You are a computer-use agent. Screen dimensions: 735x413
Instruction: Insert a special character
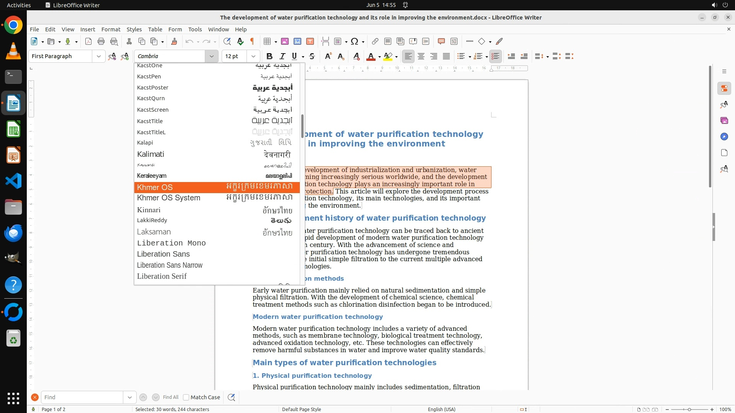point(354,41)
